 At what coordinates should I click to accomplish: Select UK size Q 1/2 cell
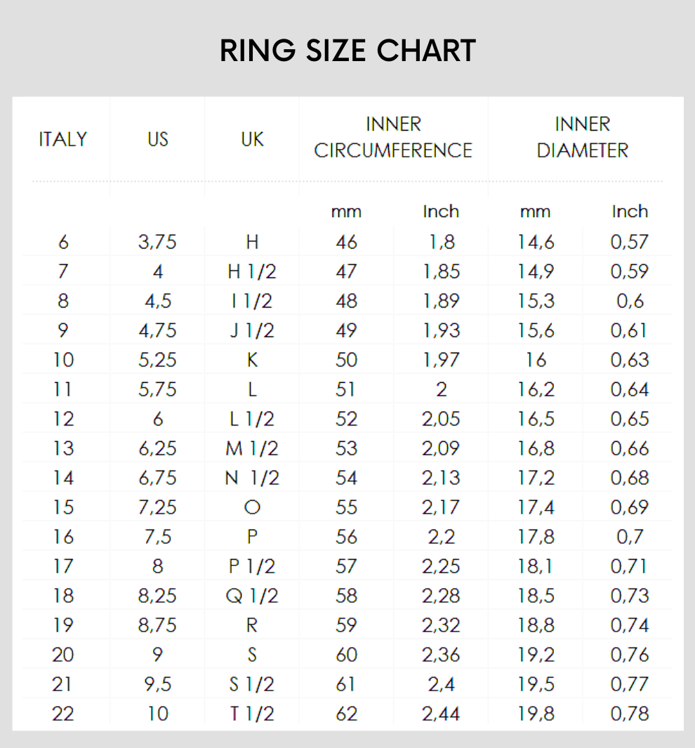point(252,596)
